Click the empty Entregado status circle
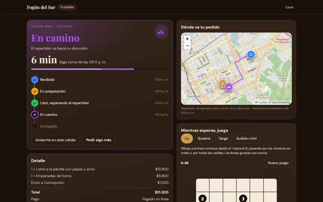323x202 pixels. (35, 126)
